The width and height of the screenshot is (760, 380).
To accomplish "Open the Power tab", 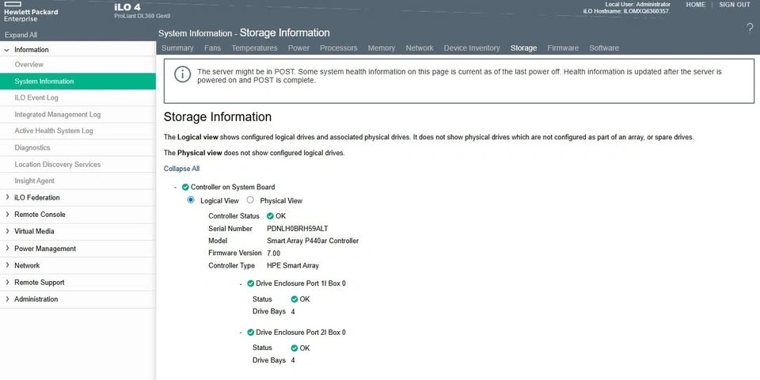I will click(x=298, y=48).
